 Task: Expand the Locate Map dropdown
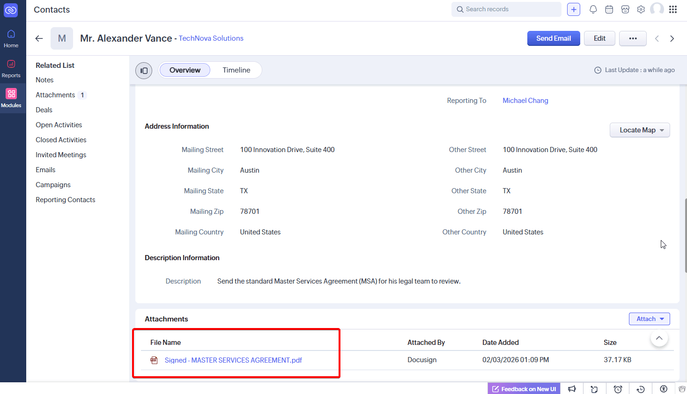(639, 130)
